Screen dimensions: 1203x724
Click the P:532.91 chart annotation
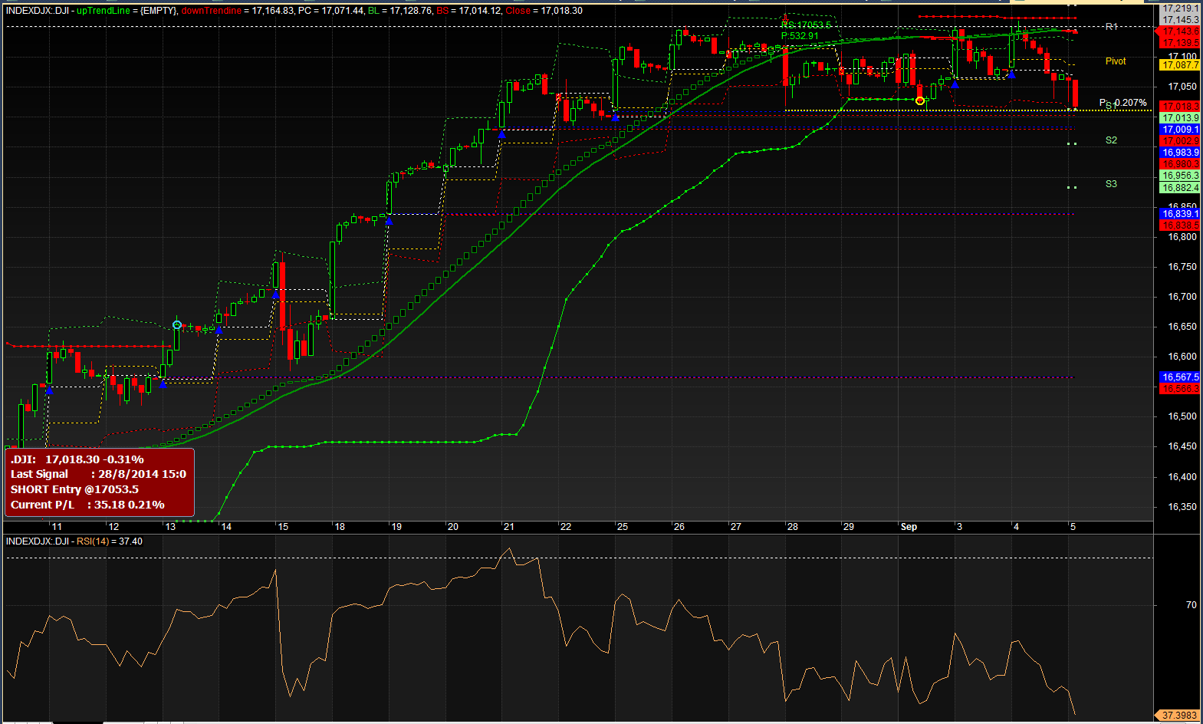pos(800,36)
